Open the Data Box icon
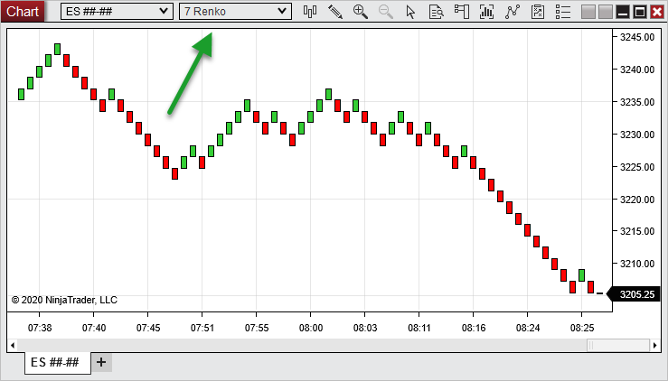 (x=436, y=12)
